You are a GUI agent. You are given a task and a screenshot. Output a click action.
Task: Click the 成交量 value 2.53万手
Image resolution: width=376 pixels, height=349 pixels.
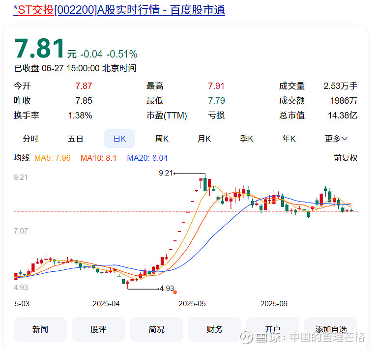tap(341, 86)
